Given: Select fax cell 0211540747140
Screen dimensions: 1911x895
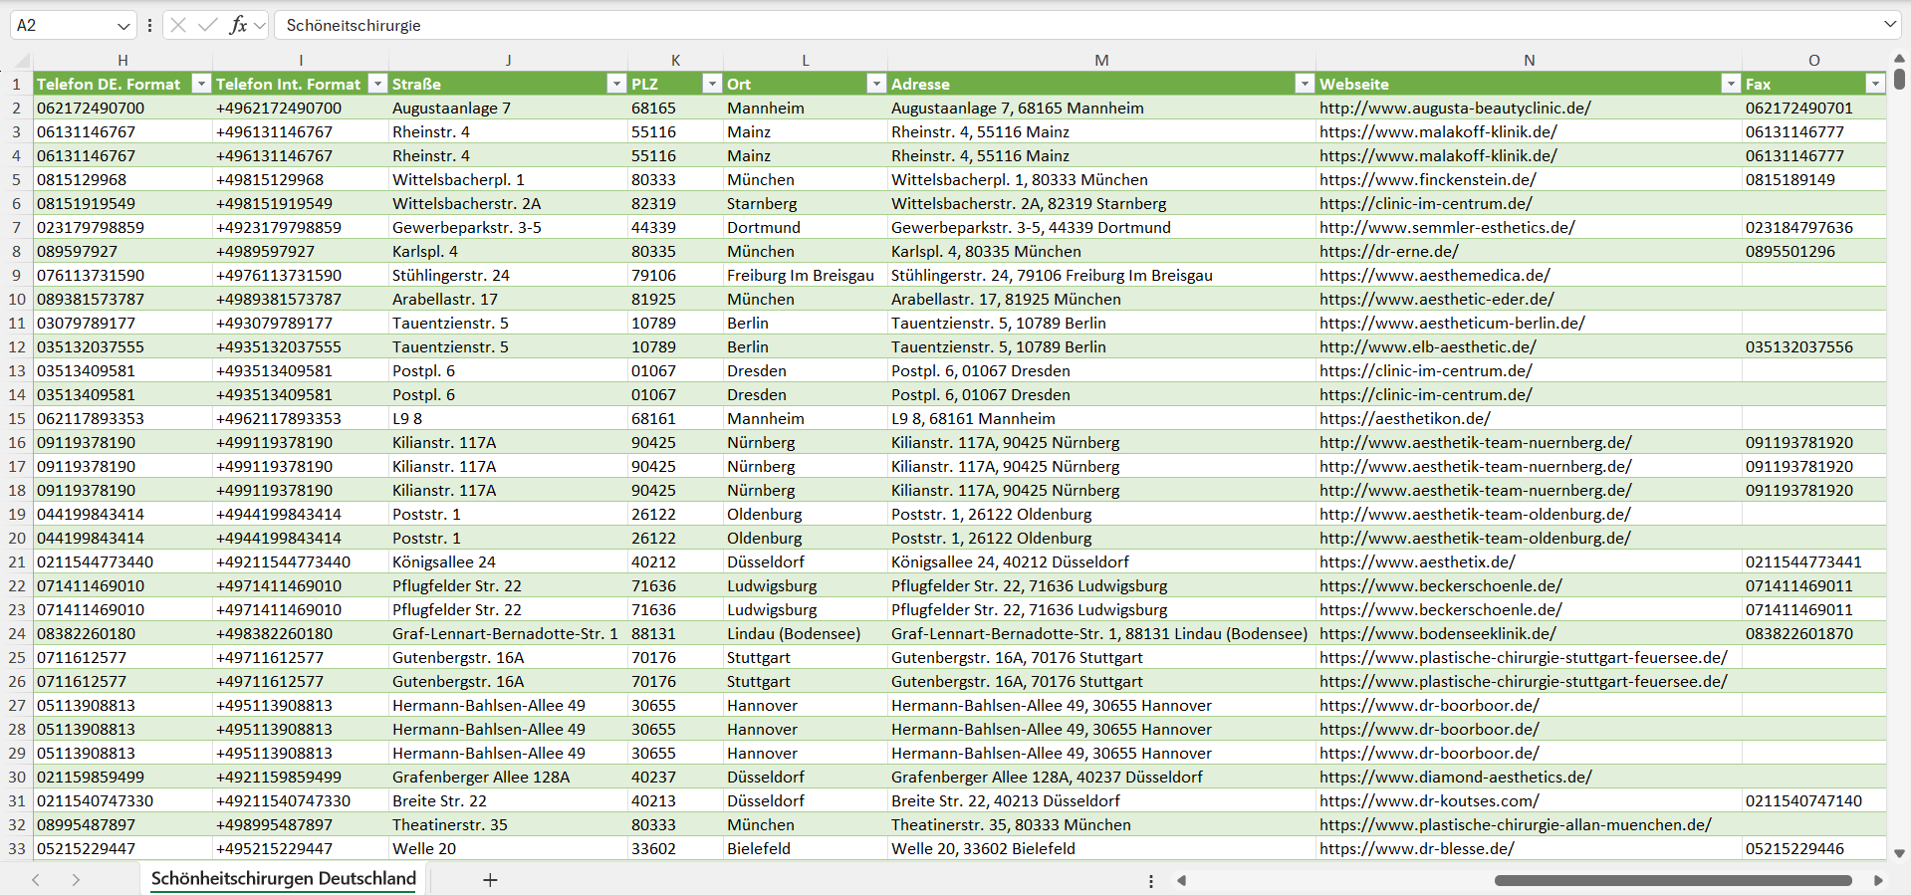Looking at the screenshot, I should (x=1813, y=800).
